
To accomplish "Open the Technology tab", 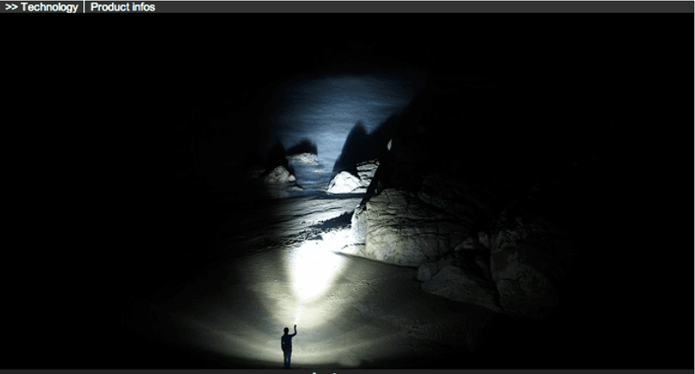I will (x=42, y=7).
